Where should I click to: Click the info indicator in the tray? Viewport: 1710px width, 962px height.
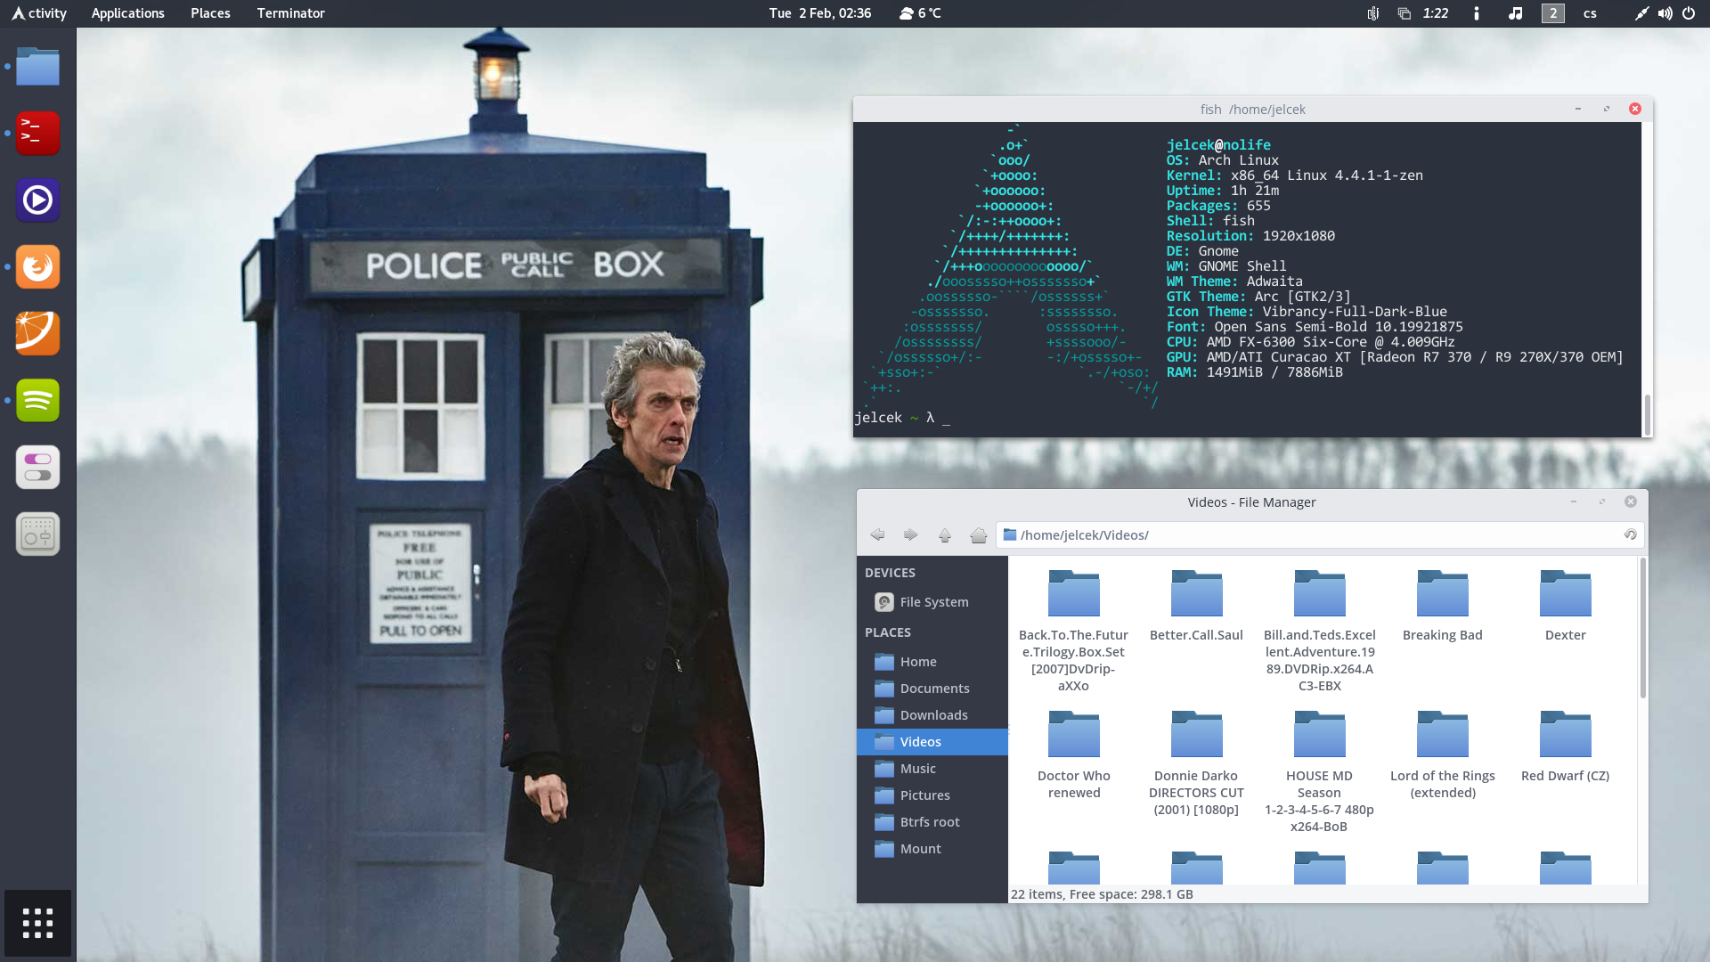(x=1476, y=13)
